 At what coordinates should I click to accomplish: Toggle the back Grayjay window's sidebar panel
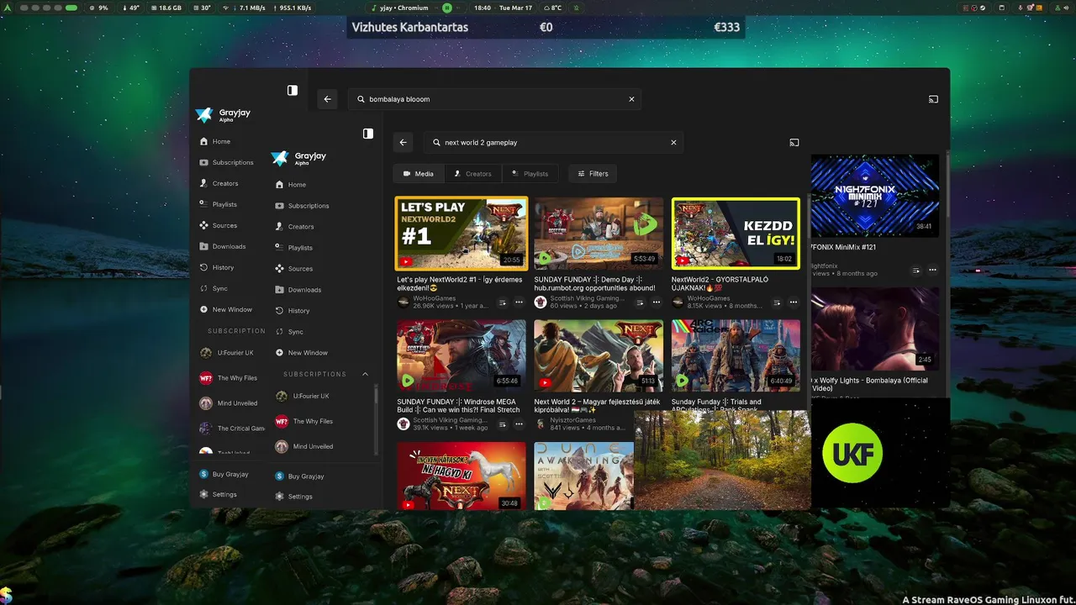pyautogui.click(x=293, y=90)
